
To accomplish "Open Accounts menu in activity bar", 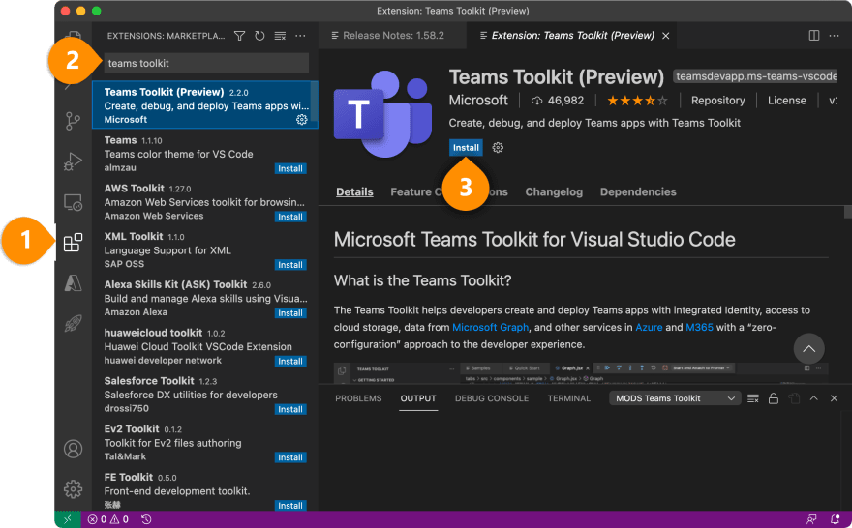I will pyautogui.click(x=73, y=449).
